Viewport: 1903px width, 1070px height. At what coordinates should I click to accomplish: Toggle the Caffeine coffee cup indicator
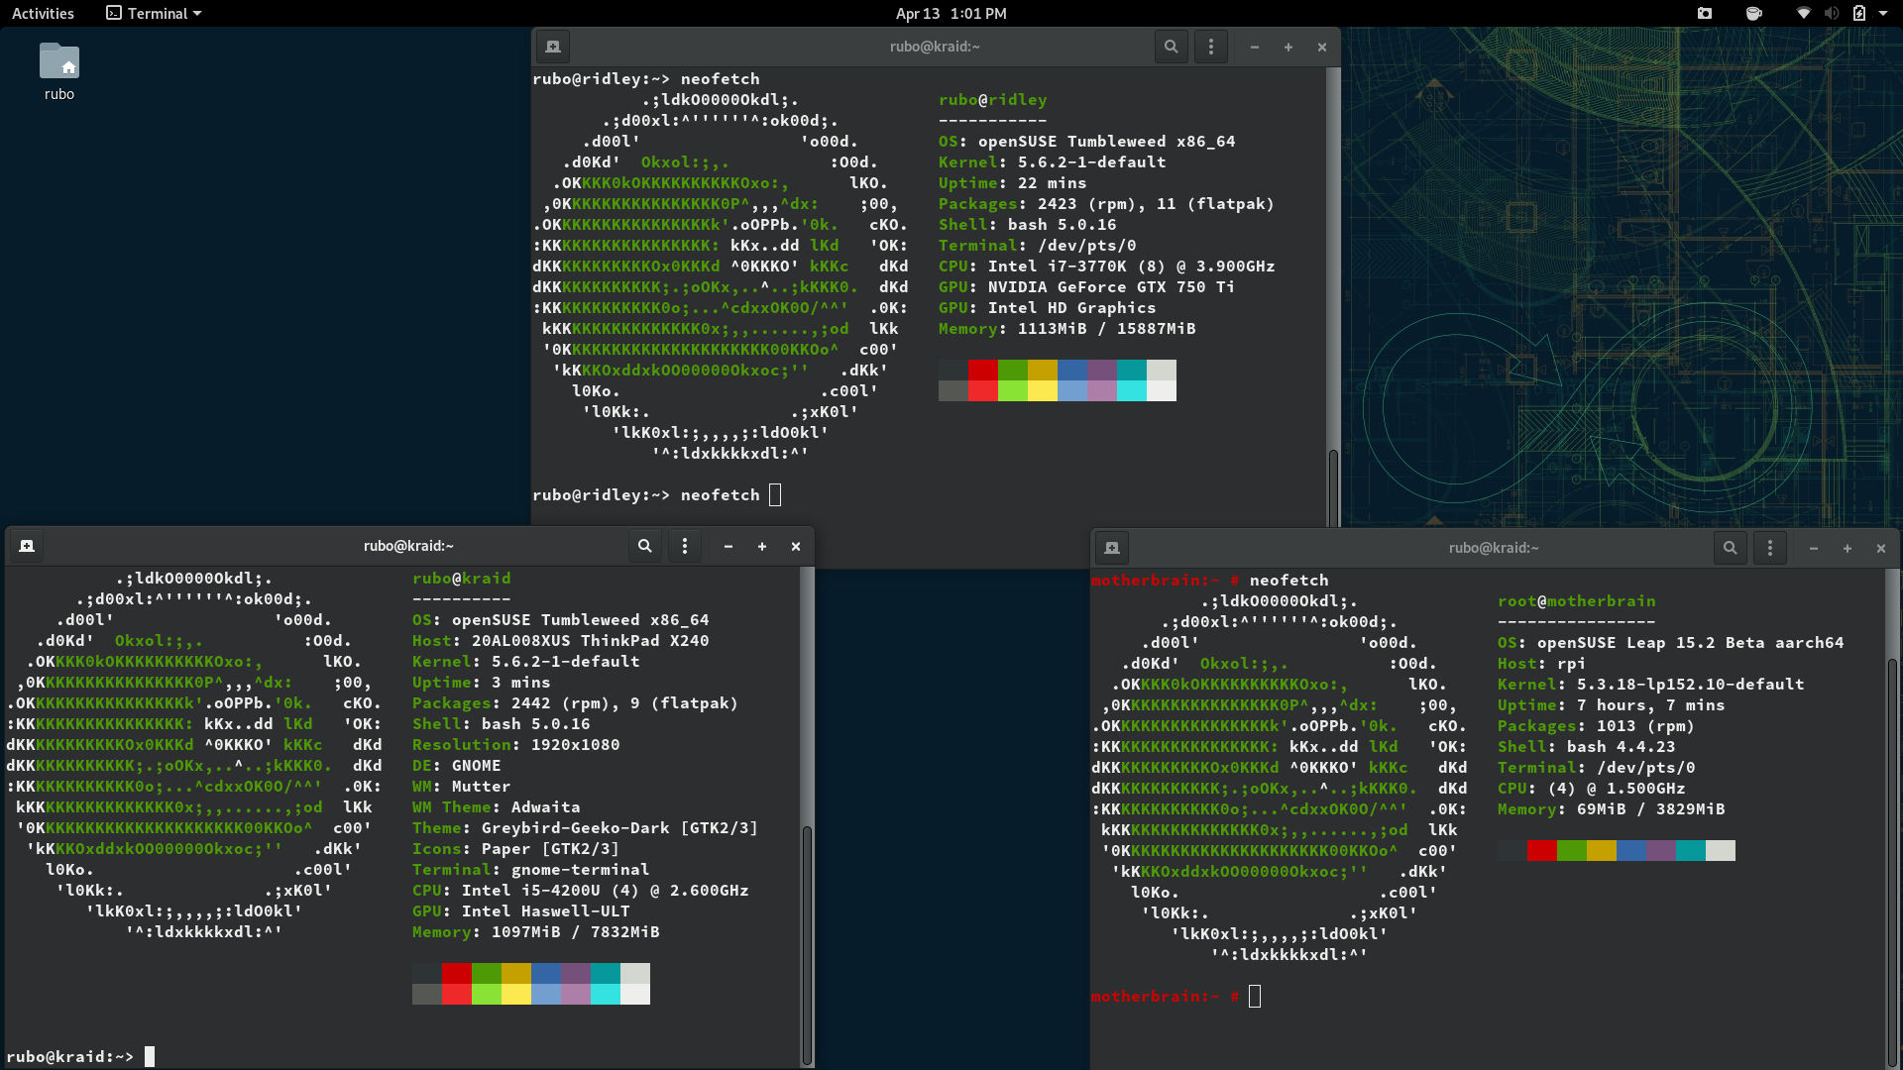[x=1753, y=13]
